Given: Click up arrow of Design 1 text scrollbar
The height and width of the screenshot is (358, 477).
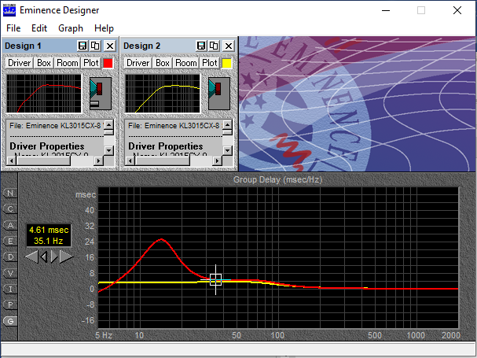Looking at the screenshot, I should 108,124.
